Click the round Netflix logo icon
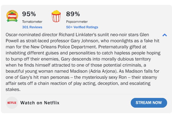 [12, 103]
